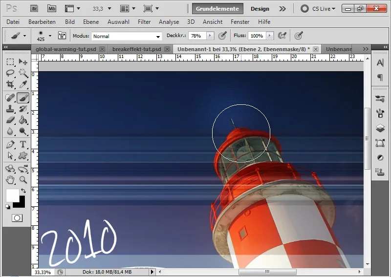Open the Ebene menu

(x=91, y=22)
